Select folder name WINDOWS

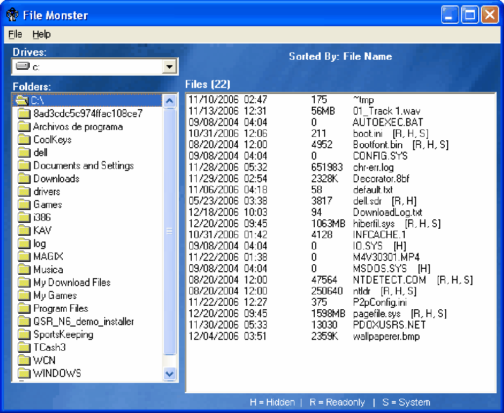(57, 373)
